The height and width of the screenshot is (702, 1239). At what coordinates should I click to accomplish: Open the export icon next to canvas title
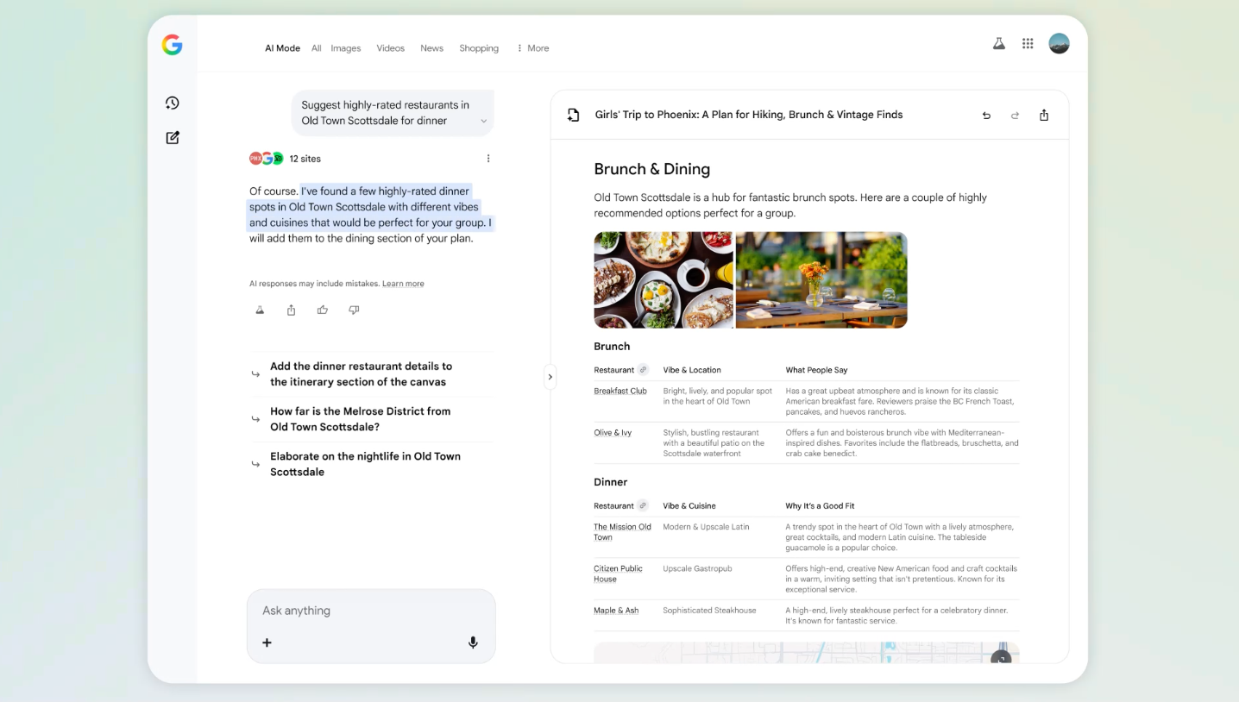pos(573,114)
